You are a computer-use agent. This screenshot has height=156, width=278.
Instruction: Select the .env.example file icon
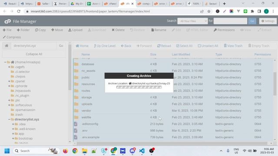pyautogui.click(x=76, y=137)
